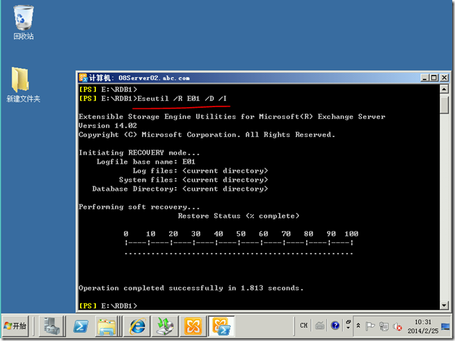Screen dimensions: 455x341
Task: Click 'Logfile base name: E01' line
Action: (145, 161)
